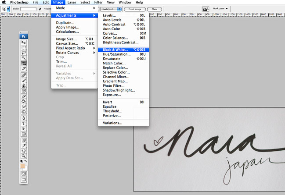Open the background color picker

[x=26, y=169]
